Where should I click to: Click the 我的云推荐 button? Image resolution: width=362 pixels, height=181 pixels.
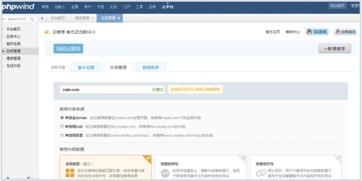coord(68,49)
